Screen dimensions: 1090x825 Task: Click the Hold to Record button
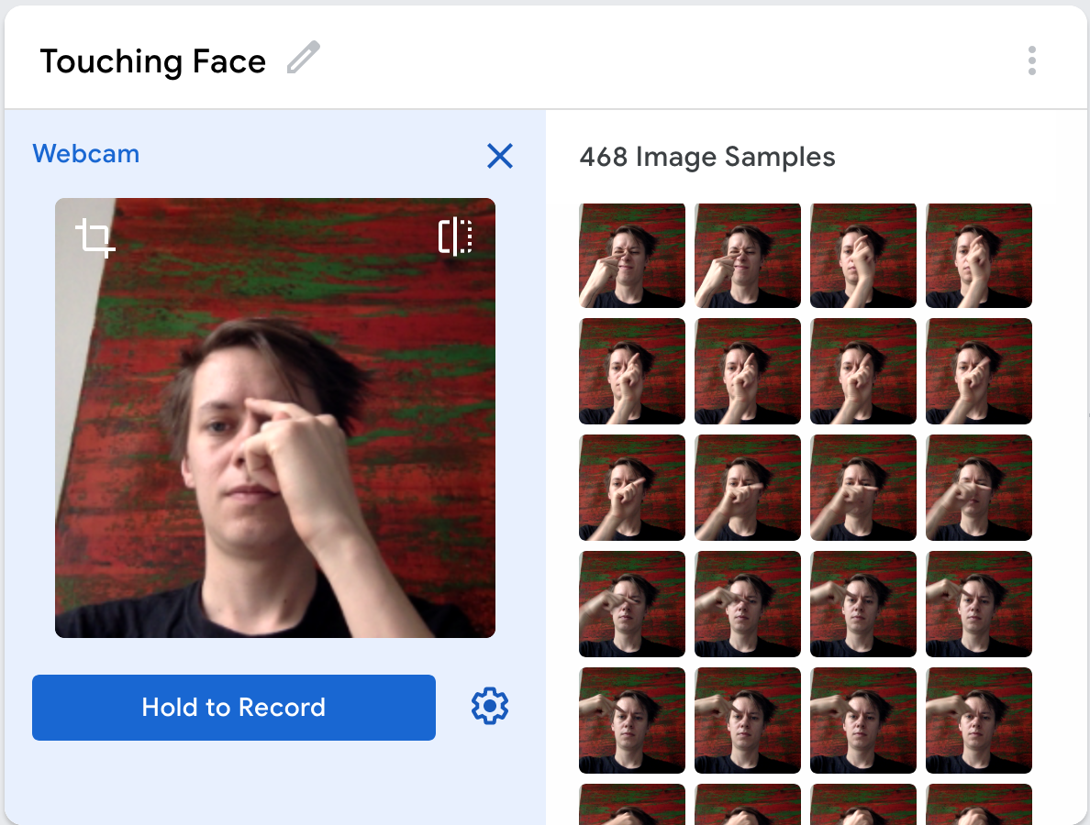pos(234,707)
